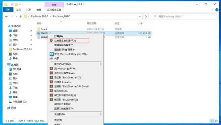
Task: Sort by 大小 column header
Action: (140, 23)
